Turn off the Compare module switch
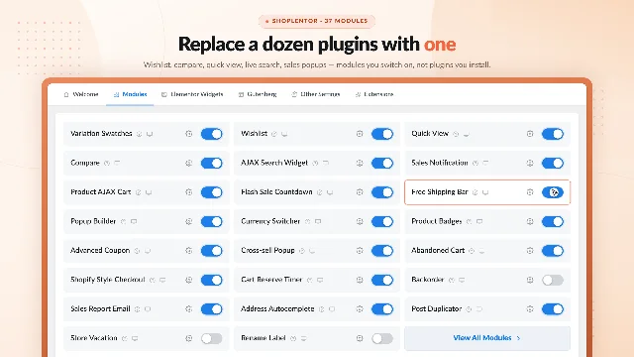634x357 pixels. (x=211, y=163)
